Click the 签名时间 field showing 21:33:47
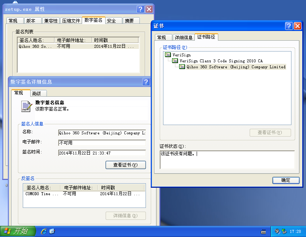This screenshot has width=306, height=237. [x=102, y=153]
